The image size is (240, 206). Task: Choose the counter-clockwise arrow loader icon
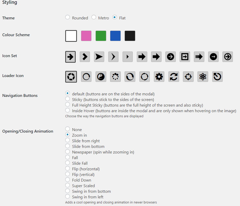(x=217, y=76)
